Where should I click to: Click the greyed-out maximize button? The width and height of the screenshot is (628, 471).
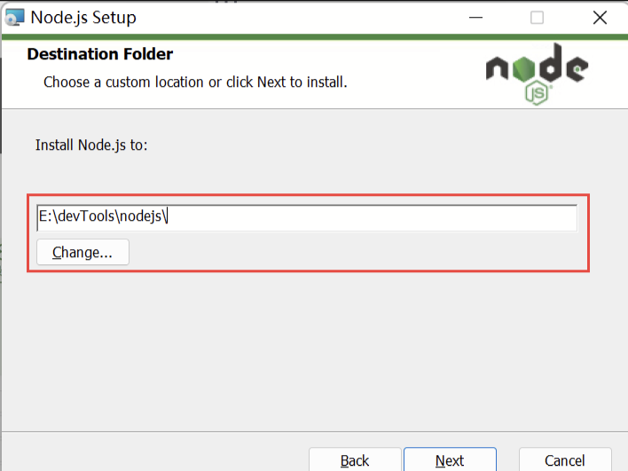click(x=537, y=17)
